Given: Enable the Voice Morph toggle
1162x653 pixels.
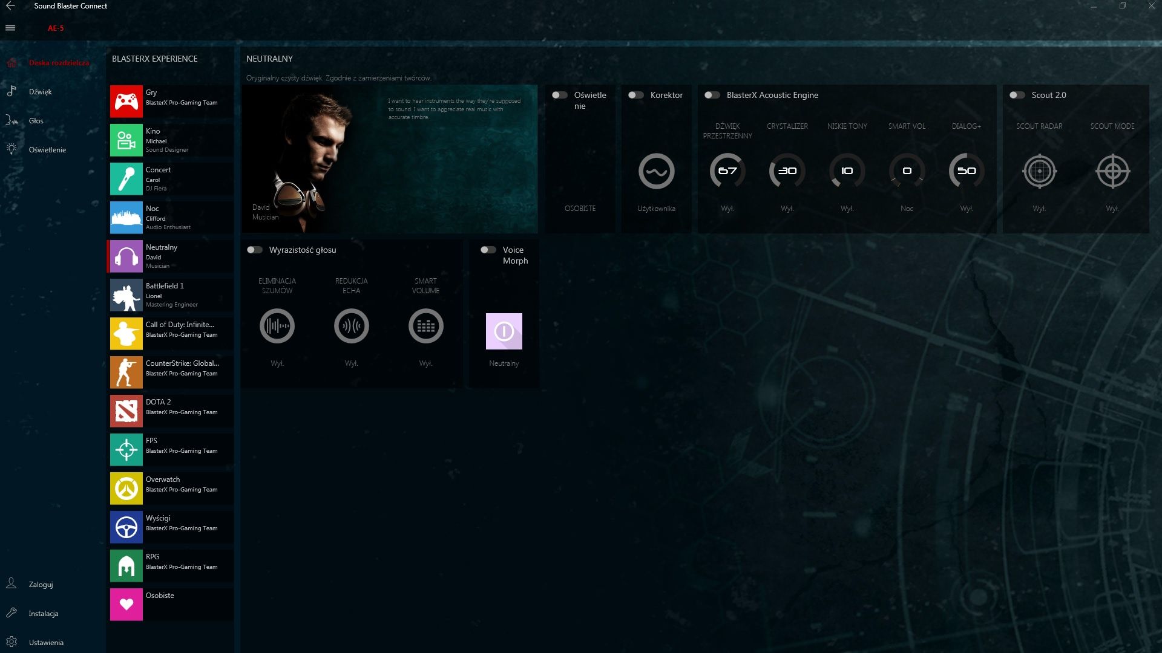Looking at the screenshot, I should pos(488,250).
